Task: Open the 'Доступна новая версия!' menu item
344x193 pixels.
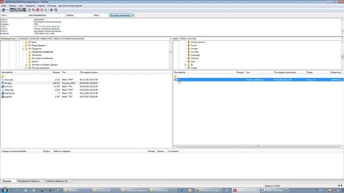Action: coord(70,6)
